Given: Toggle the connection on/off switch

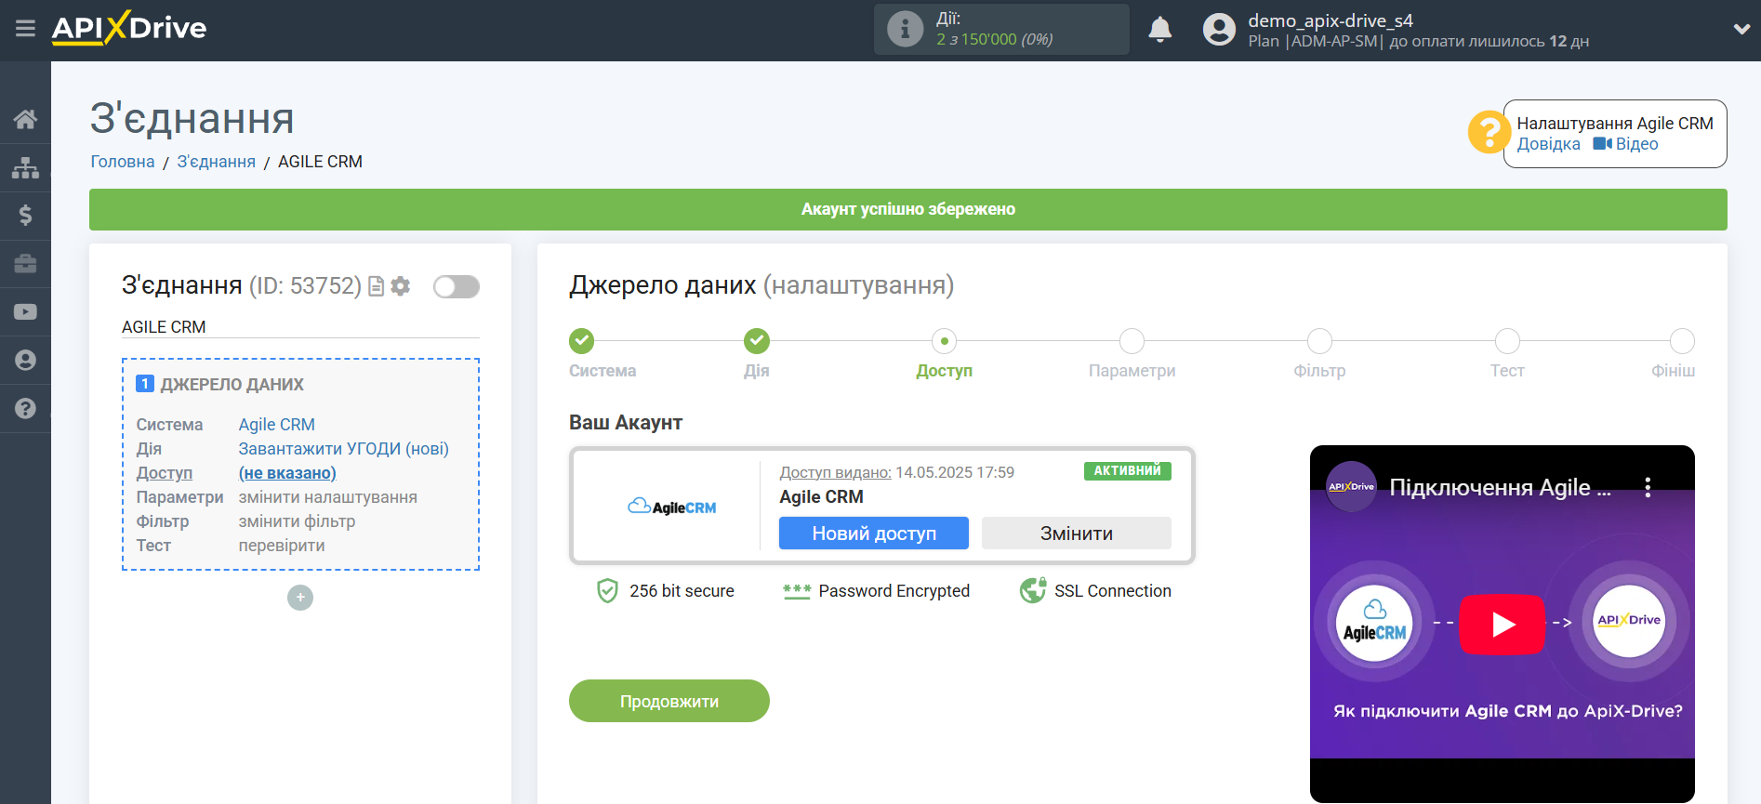Looking at the screenshot, I should tap(457, 286).
